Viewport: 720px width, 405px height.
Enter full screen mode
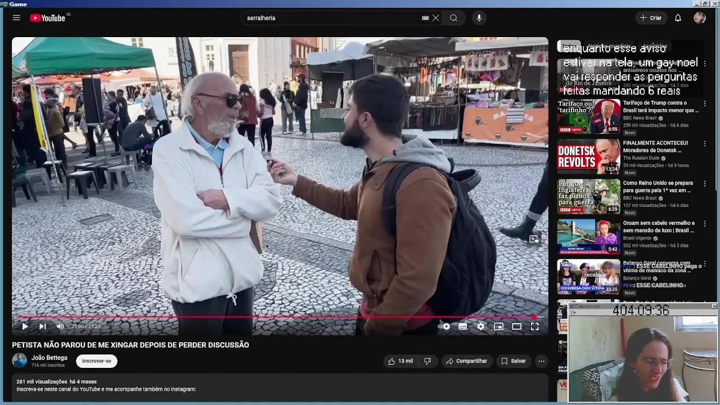click(x=535, y=326)
